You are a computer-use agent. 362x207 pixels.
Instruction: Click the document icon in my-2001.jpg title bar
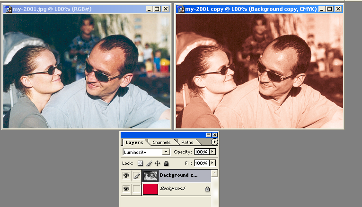click(8, 9)
